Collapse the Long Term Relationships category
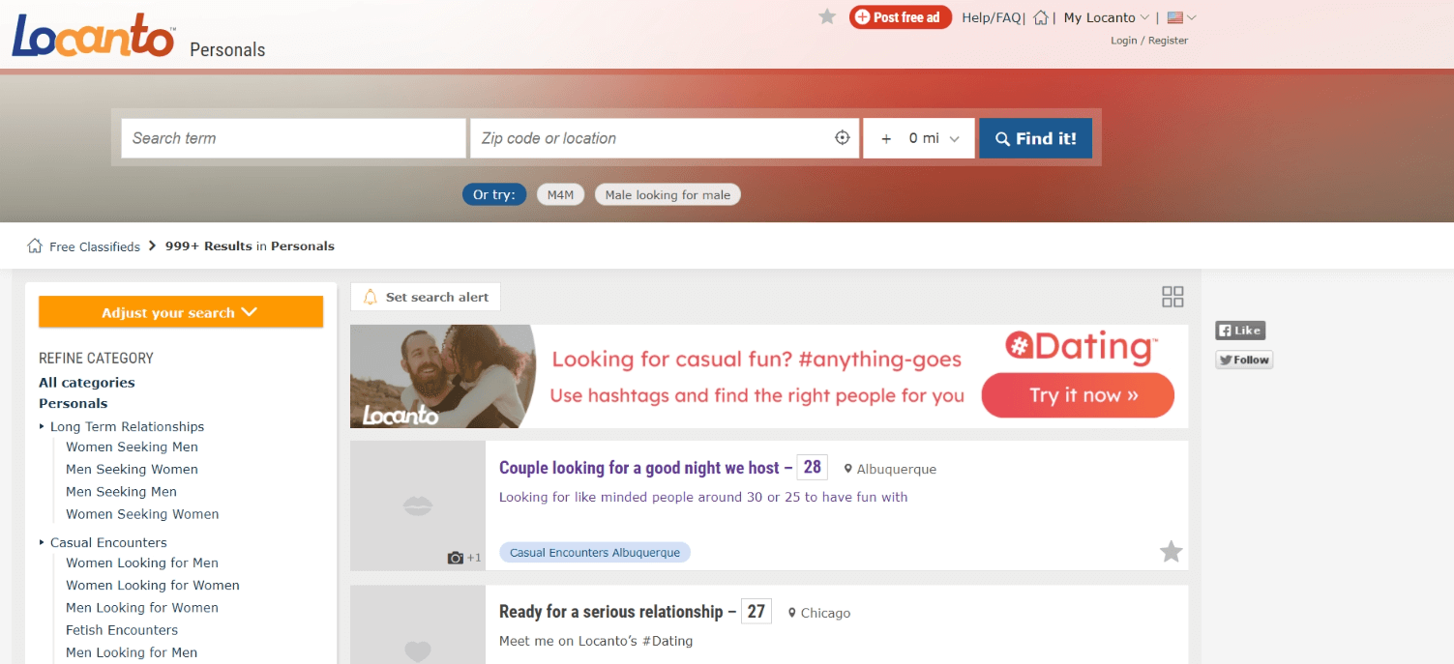 pos(42,426)
